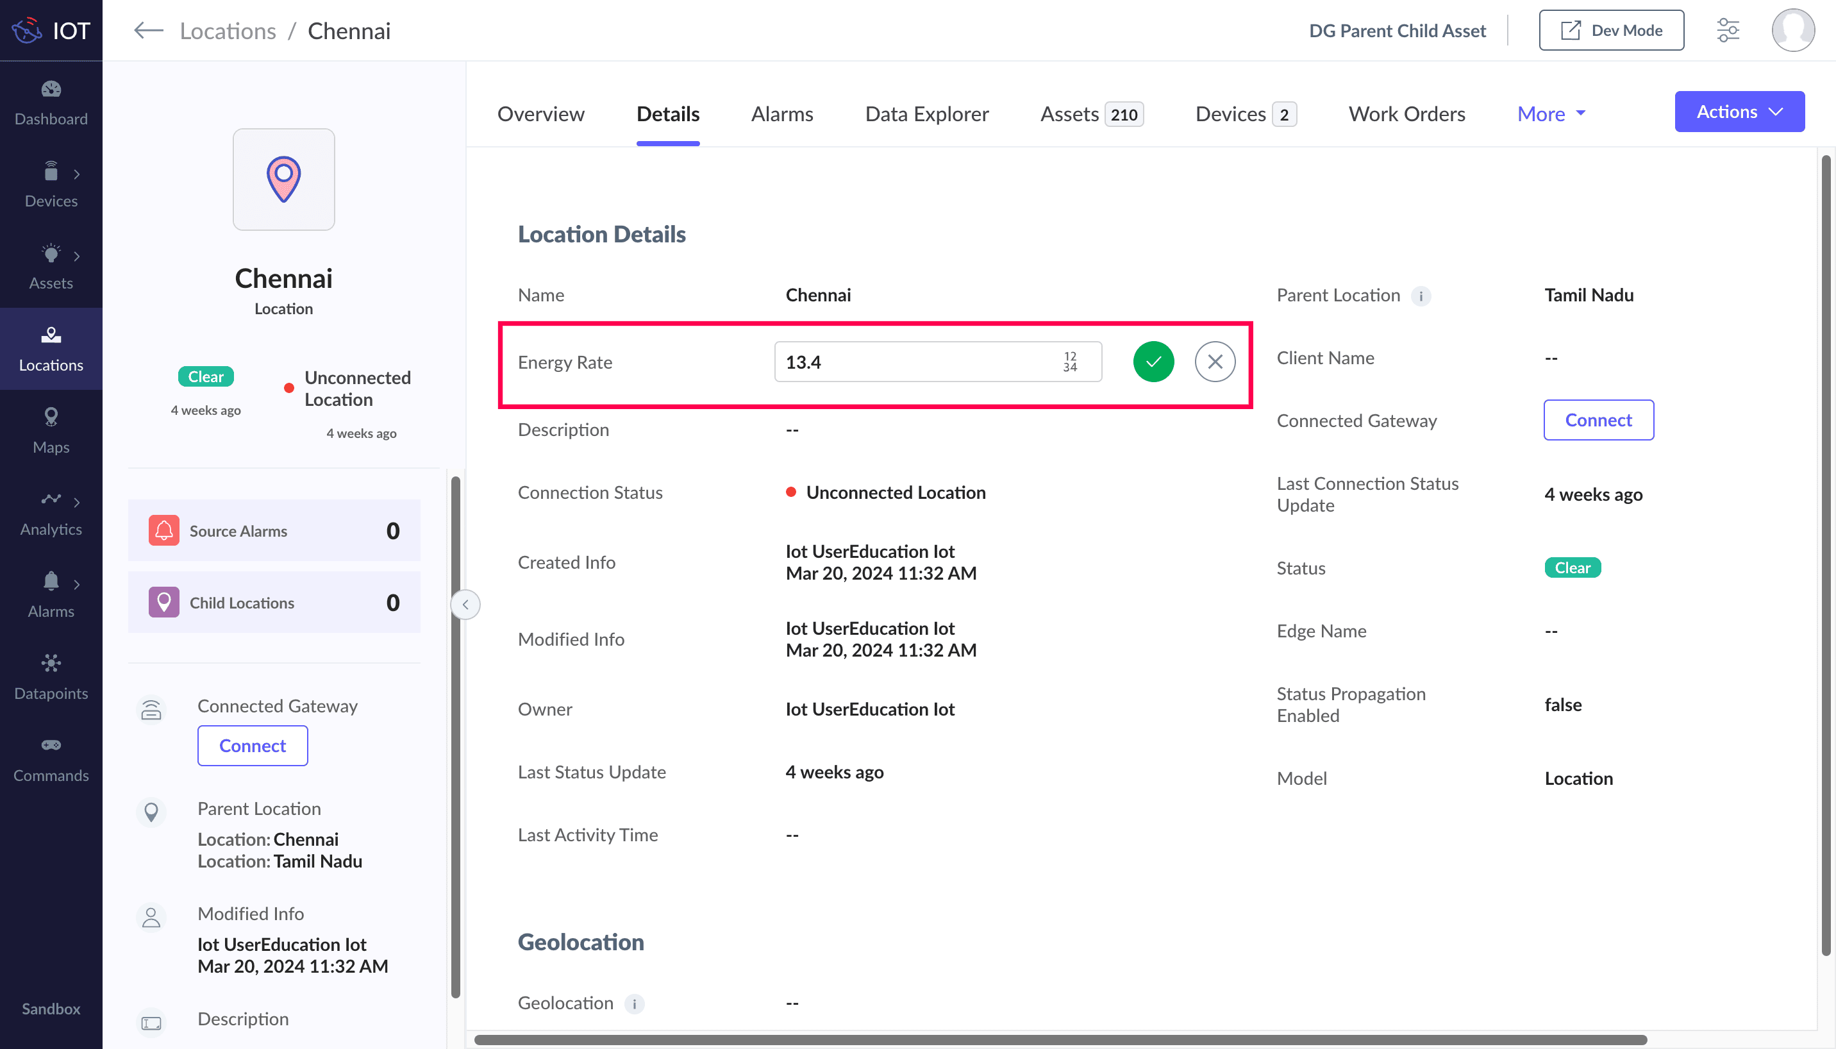Open the Data Explorer tab
The width and height of the screenshot is (1836, 1049).
click(x=926, y=114)
